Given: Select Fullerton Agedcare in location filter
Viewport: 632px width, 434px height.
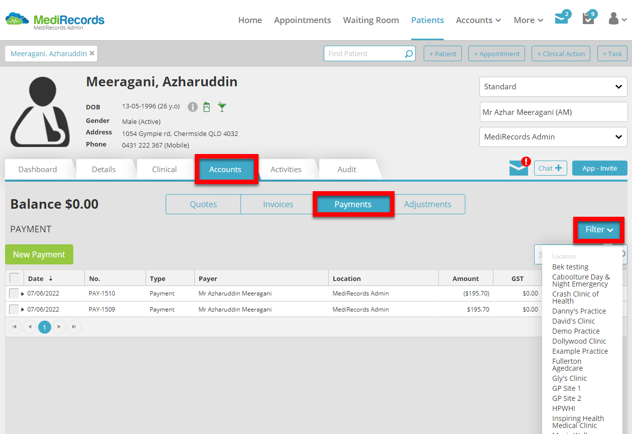Looking at the screenshot, I should 567,365.
